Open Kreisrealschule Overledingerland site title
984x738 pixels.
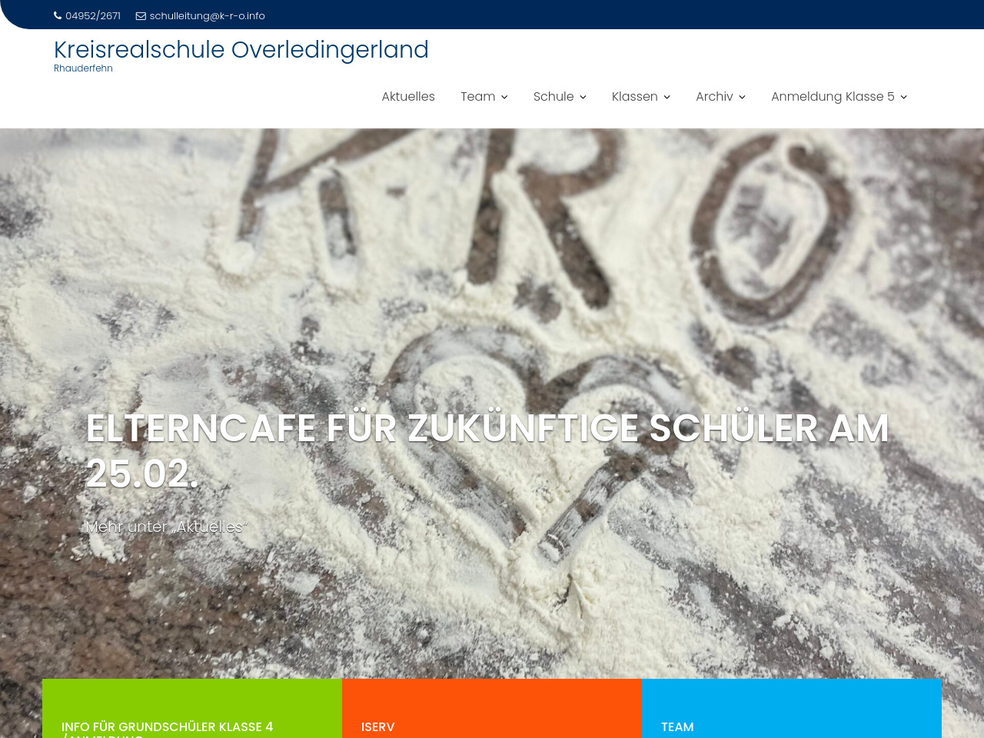[x=241, y=50]
